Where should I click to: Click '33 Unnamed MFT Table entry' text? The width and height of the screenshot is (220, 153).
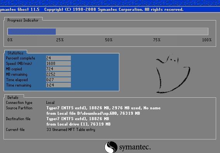(x=71, y=129)
